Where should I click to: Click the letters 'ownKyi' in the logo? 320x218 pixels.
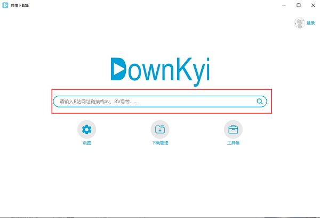(169, 71)
